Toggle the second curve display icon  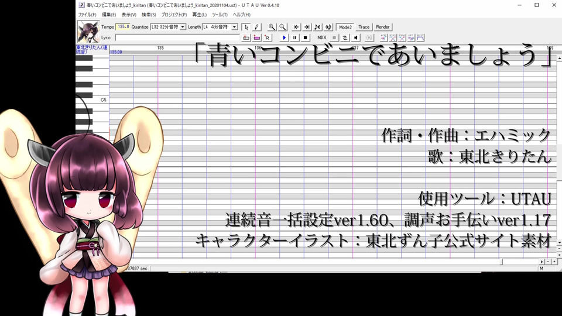pos(393,37)
